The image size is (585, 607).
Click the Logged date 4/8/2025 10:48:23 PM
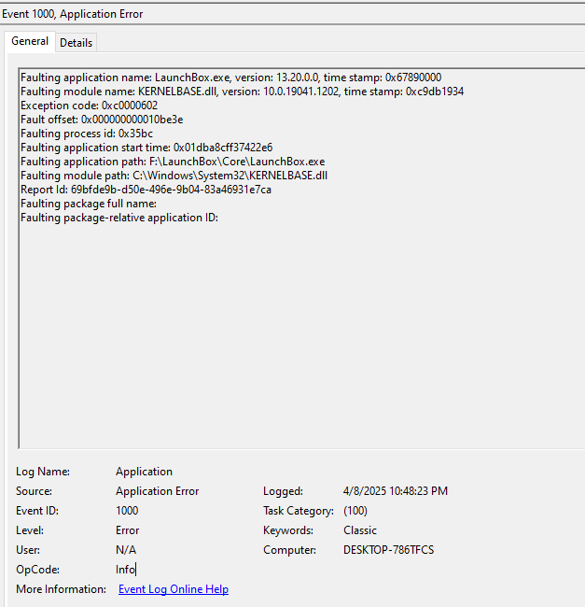pos(396,491)
